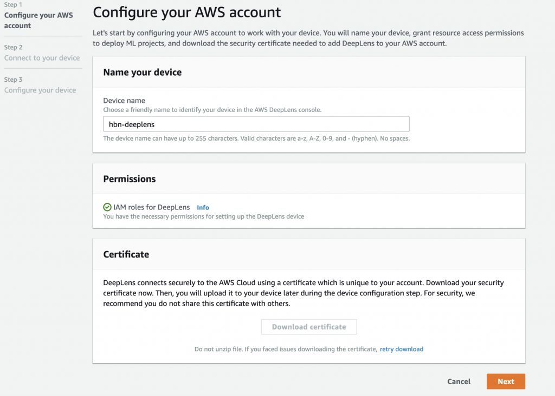This screenshot has height=396, width=555.
Task: Click the Name your device heading
Action: point(143,72)
